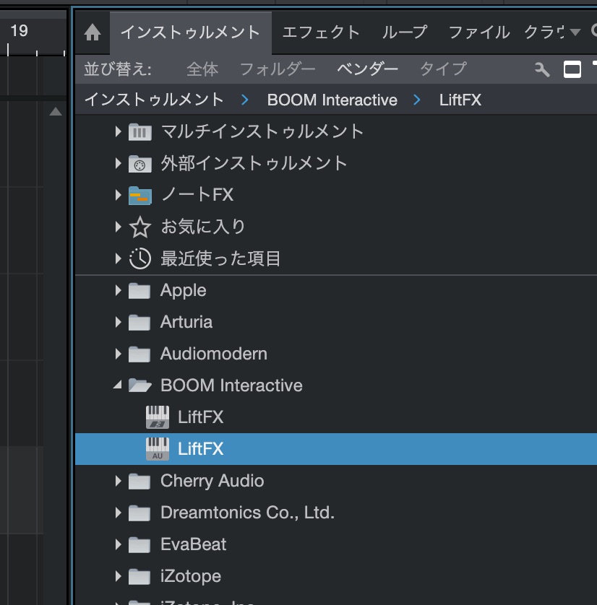Select the AU keyboard icon of highlighted LiftFX
Image resolution: width=597 pixels, height=605 pixels.
(x=157, y=448)
